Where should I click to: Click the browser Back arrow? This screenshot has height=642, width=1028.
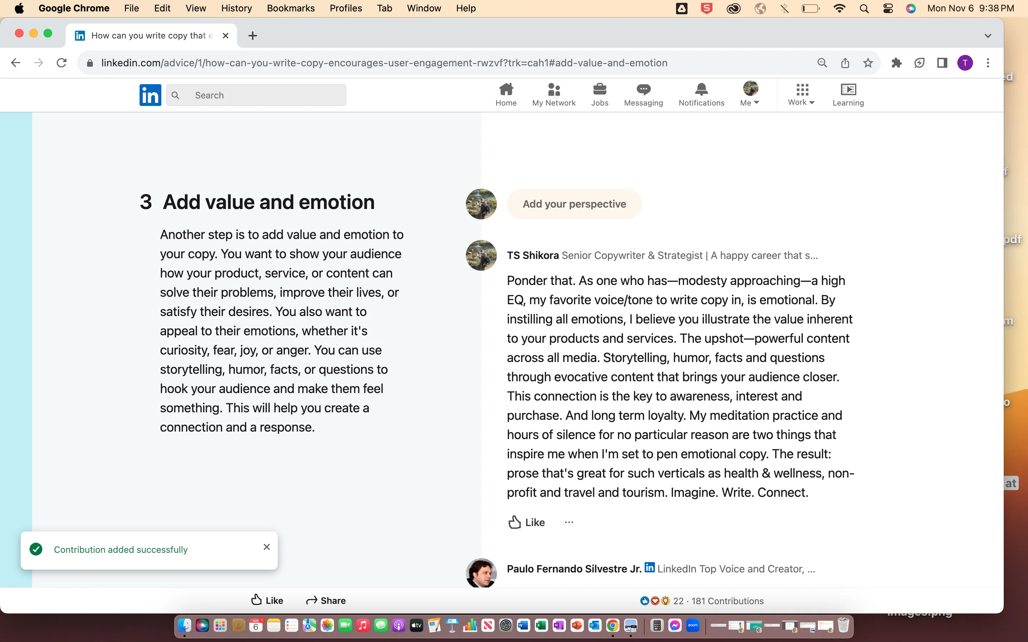click(x=16, y=63)
